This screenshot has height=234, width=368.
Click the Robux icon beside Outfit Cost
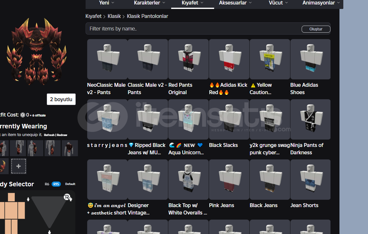(23, 115)
